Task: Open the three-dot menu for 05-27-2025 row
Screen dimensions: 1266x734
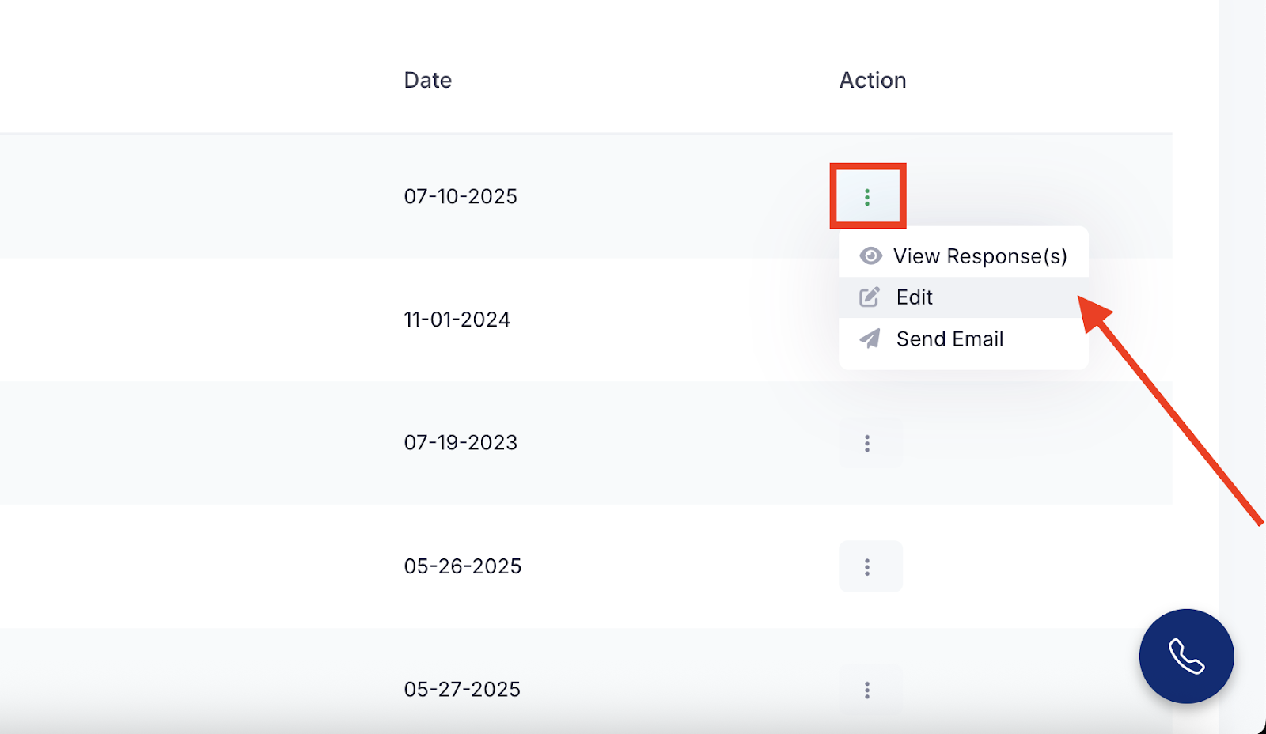Action: (x=870, y=690)
